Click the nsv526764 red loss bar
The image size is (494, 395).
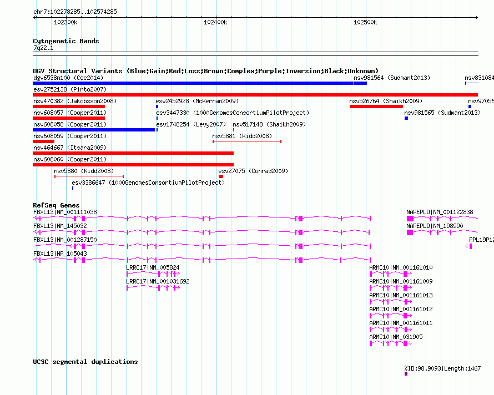[x=376, y=107]
